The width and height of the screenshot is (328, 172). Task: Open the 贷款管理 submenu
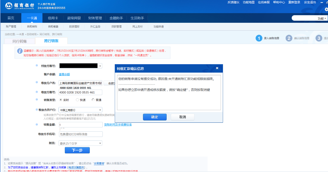[117, 27]
